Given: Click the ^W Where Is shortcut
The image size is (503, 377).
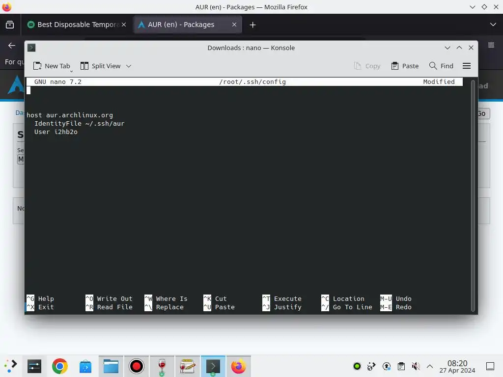Looking at the screenshot, I should pos(166,299).
